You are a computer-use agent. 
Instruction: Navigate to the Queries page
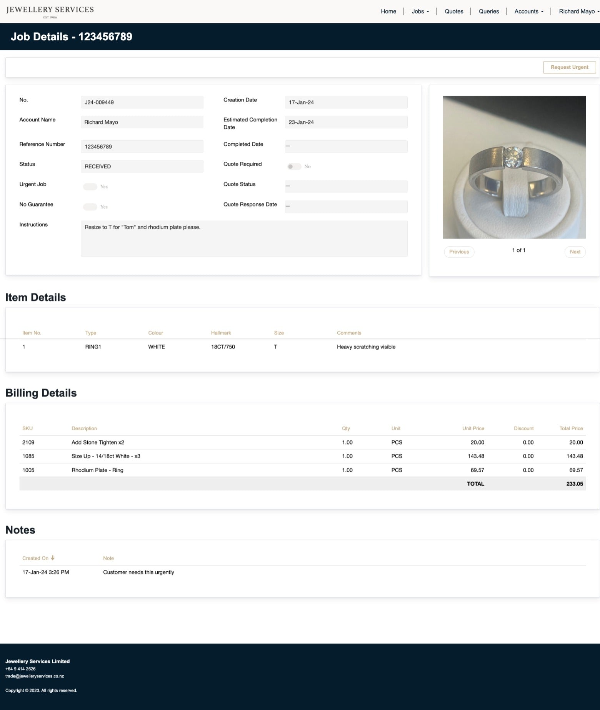pyautogui.click(x=489, y=12)
